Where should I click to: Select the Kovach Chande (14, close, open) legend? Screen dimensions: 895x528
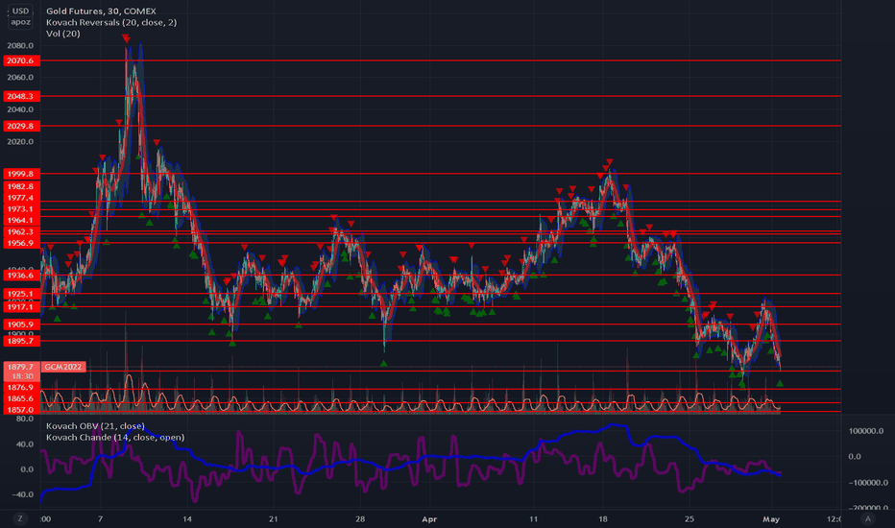coord(115,437)
